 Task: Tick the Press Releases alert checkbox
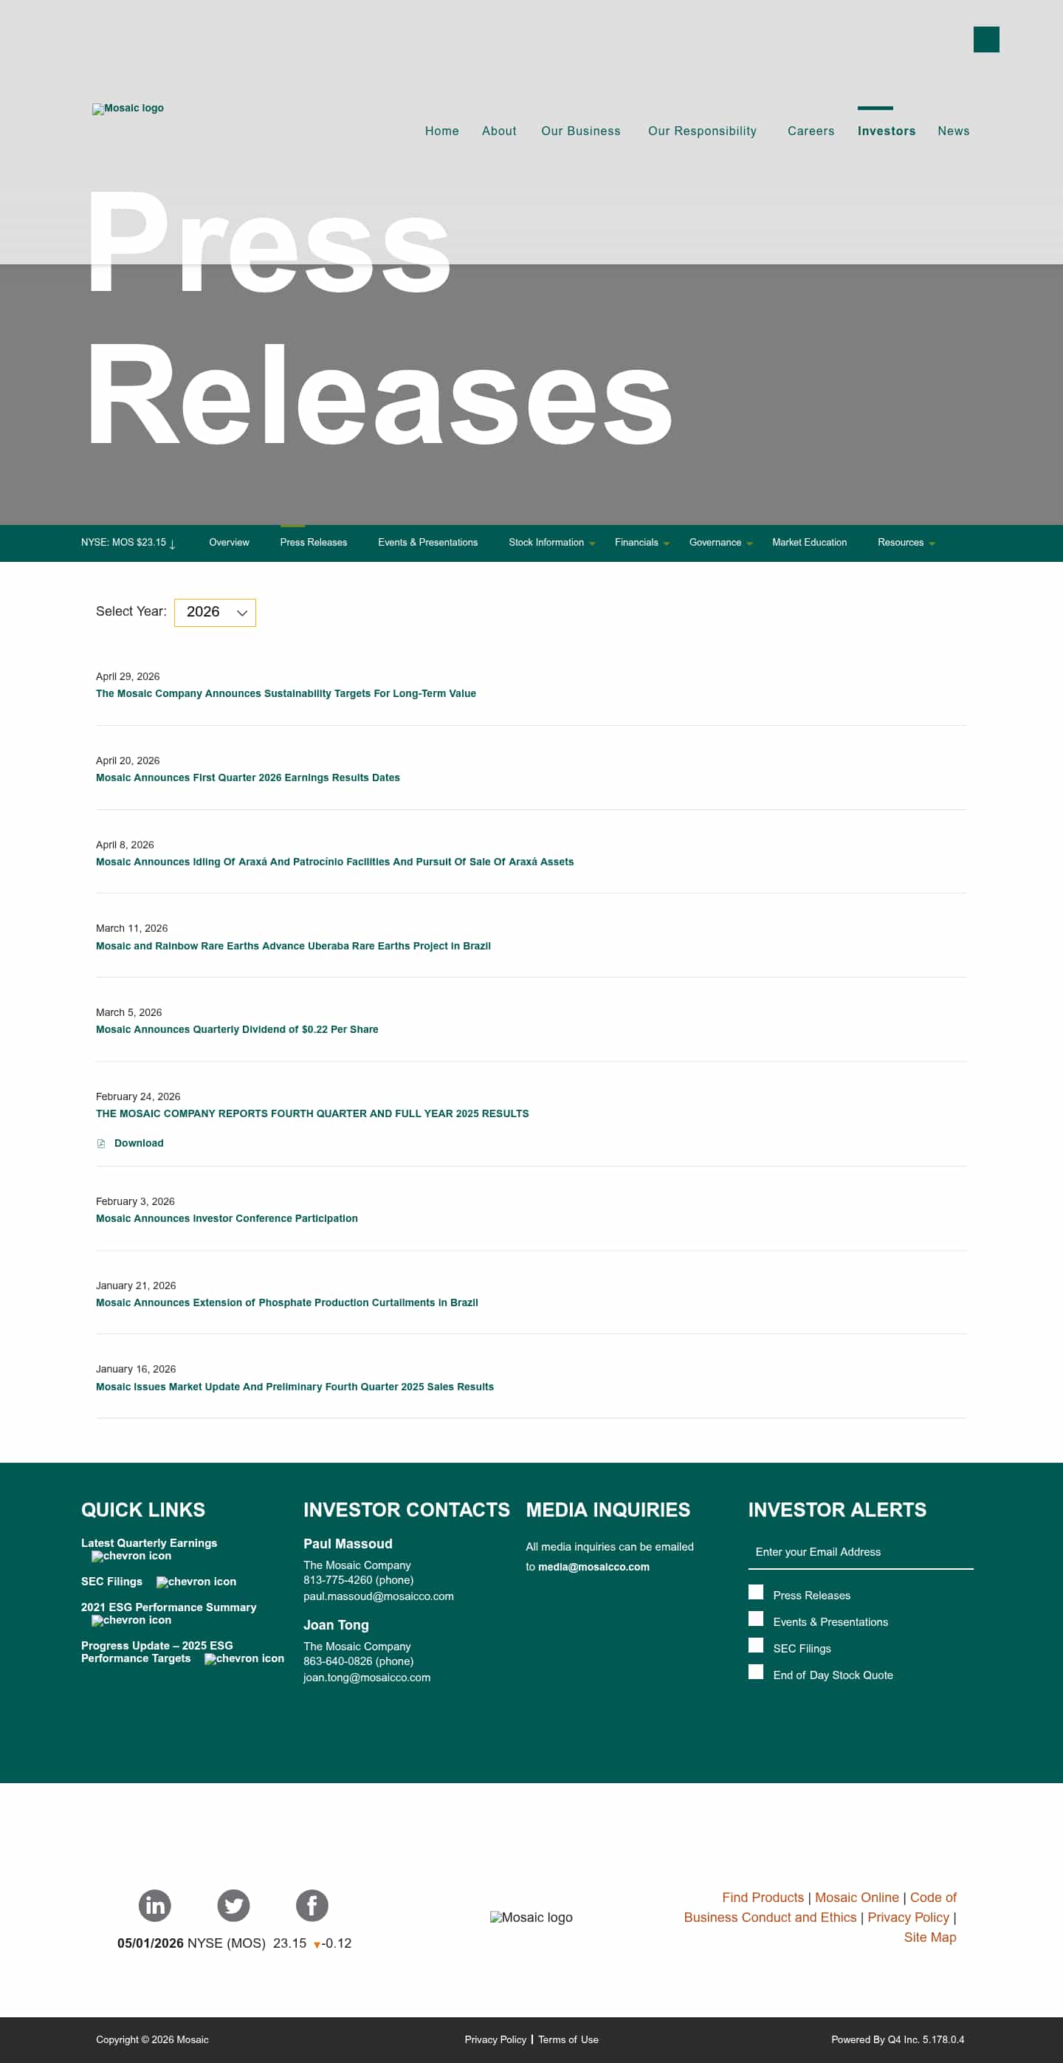click(x=756, y=1592)
